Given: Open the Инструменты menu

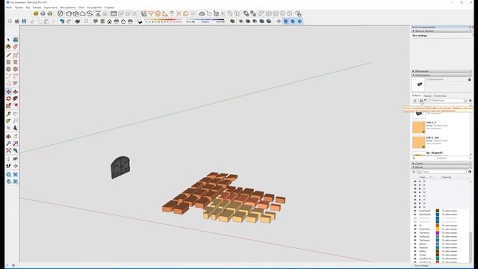Looking at the screenshot, I should [x=68, y=7].
